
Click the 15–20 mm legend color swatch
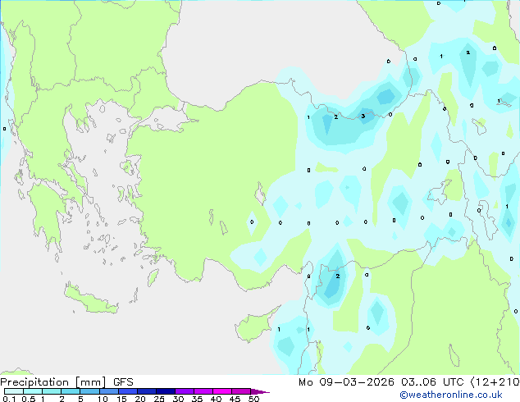tap(127, 391)
